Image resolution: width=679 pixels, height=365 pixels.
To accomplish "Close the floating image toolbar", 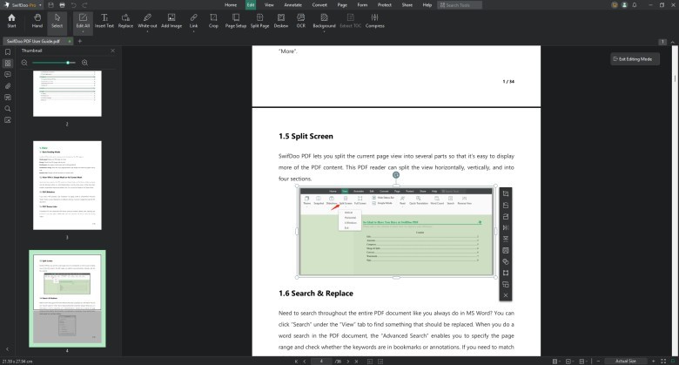I will click(506, 295).
